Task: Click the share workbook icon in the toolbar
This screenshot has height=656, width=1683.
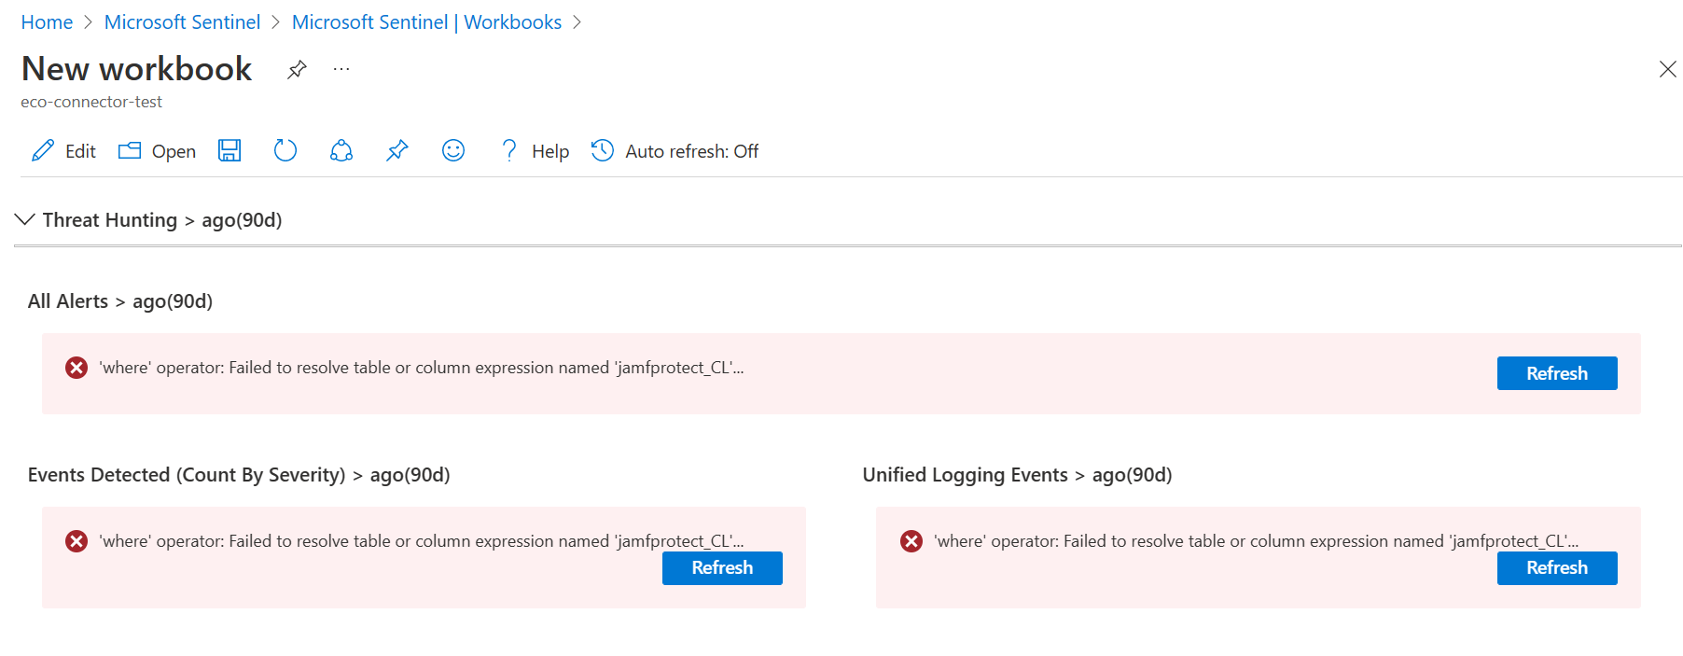Action: [341, 151]
